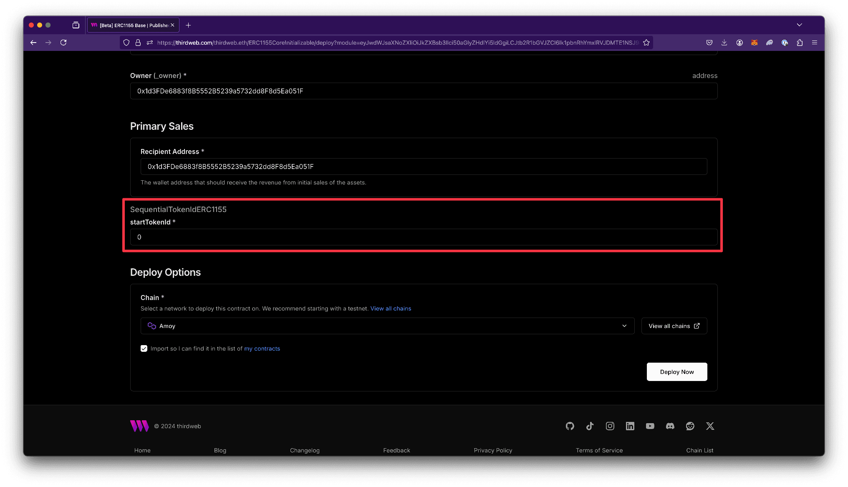
Task: Click the Deploy Now button
Action: pos(676,372)
